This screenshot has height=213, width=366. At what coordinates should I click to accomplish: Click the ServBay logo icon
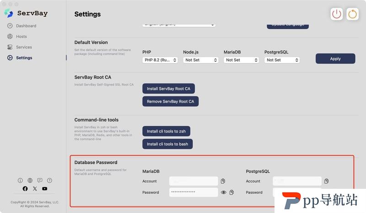(x=9, y=13)
